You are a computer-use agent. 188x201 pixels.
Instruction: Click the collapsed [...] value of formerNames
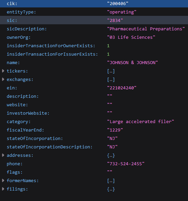click(x=111, y=181)
